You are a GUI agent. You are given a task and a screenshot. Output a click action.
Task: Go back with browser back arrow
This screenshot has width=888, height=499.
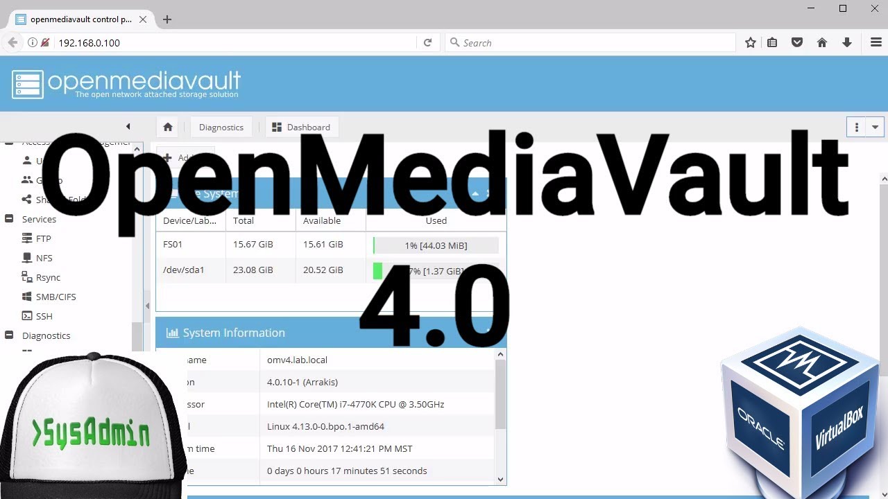pos(12,42)
